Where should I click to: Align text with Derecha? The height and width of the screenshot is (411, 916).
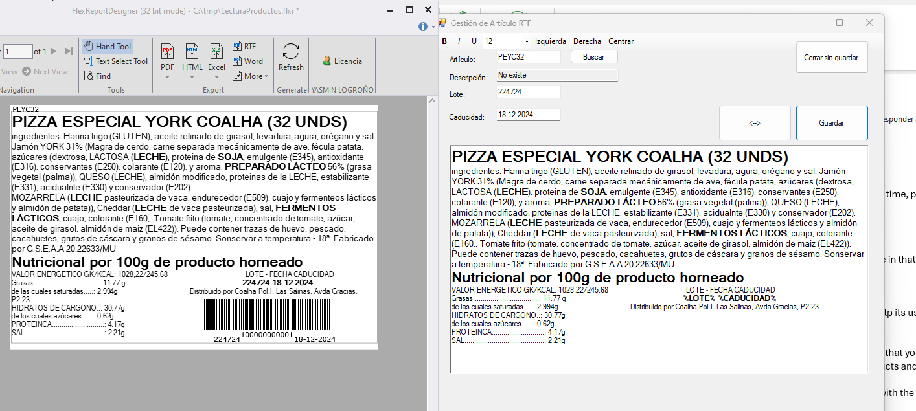tap(587, 41)
